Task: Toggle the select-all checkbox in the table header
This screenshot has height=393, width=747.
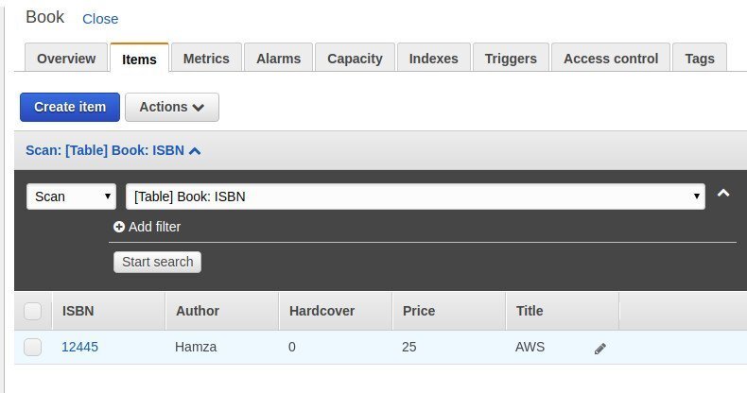Action: 33,311
